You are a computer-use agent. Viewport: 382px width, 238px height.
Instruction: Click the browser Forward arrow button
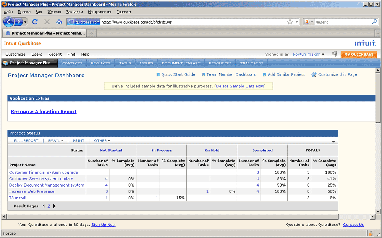click(18, 22)
